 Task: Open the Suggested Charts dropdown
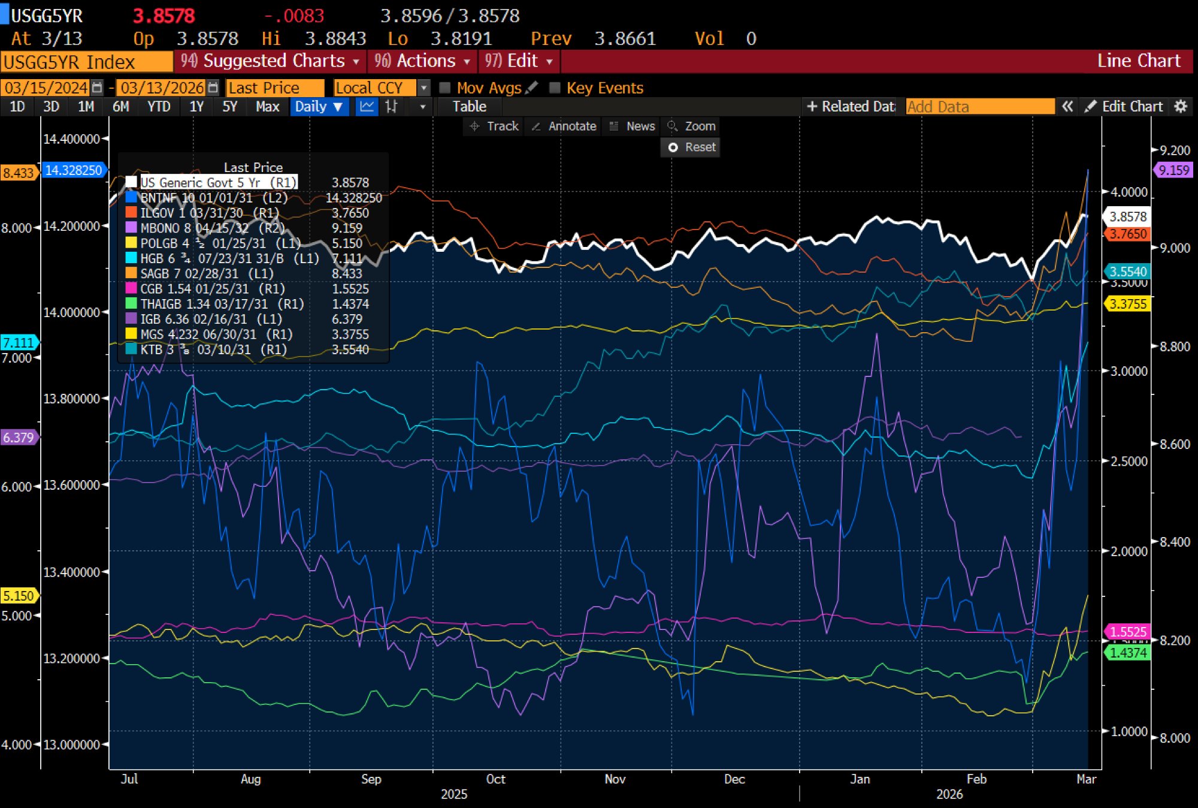tap(270, 61)
